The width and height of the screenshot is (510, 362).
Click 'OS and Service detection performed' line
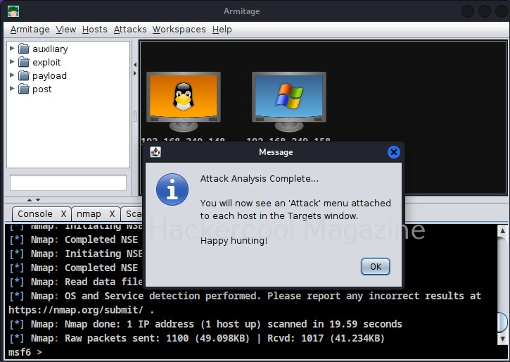click(x=246, y=296)
